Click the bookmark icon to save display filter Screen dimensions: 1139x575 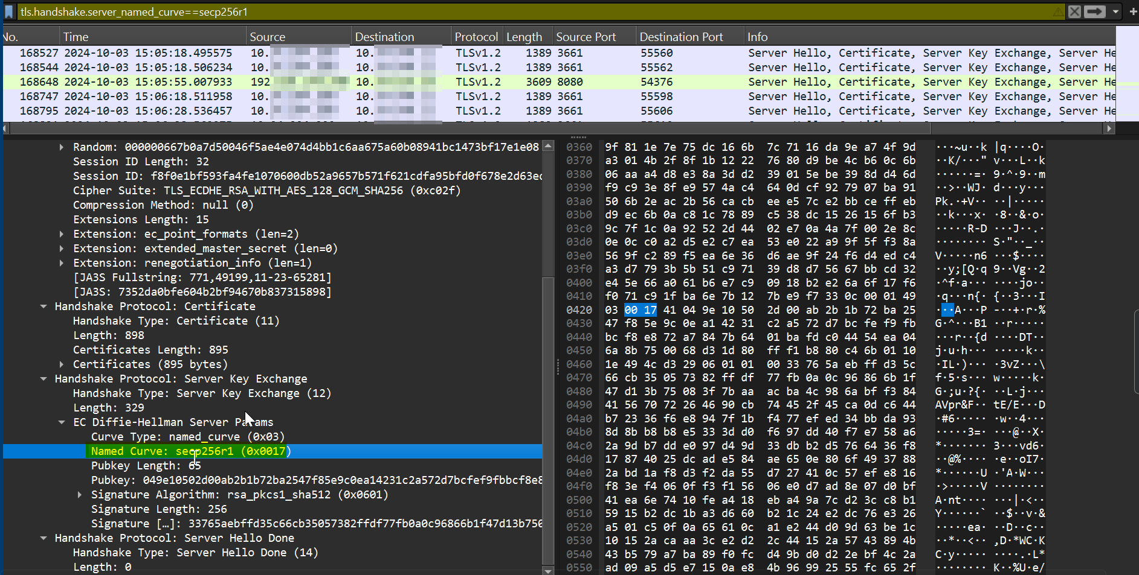[8, 11]
